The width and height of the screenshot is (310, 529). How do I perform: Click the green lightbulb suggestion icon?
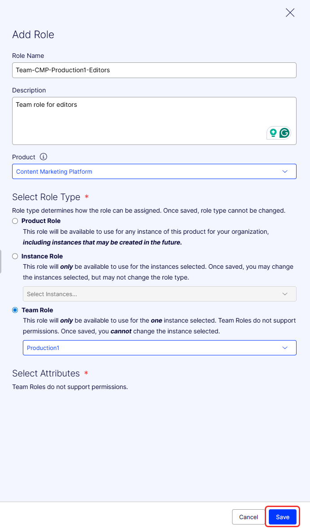coord(273,133)
